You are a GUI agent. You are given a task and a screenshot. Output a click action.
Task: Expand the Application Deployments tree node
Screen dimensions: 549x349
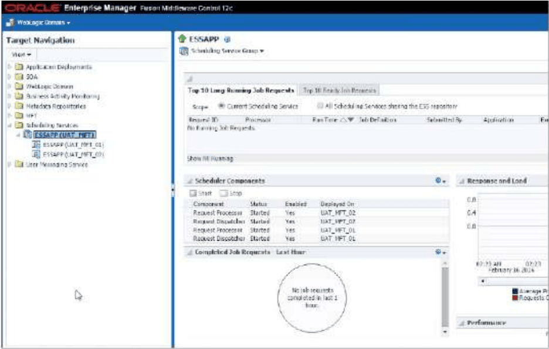click(x=9, y=67)
